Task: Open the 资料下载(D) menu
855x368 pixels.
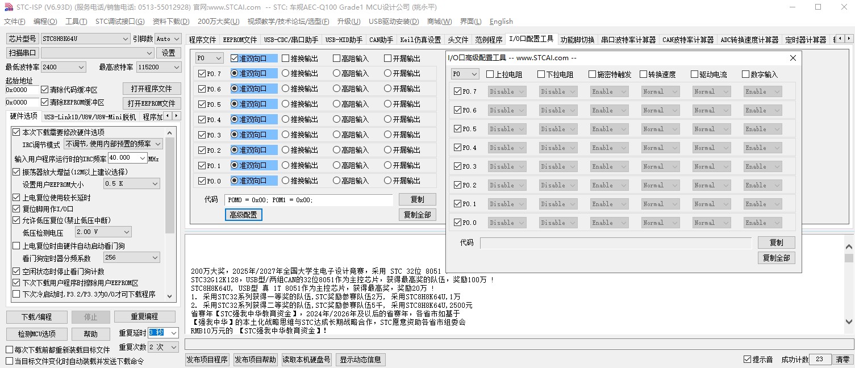Action: [x=171, y=22]
